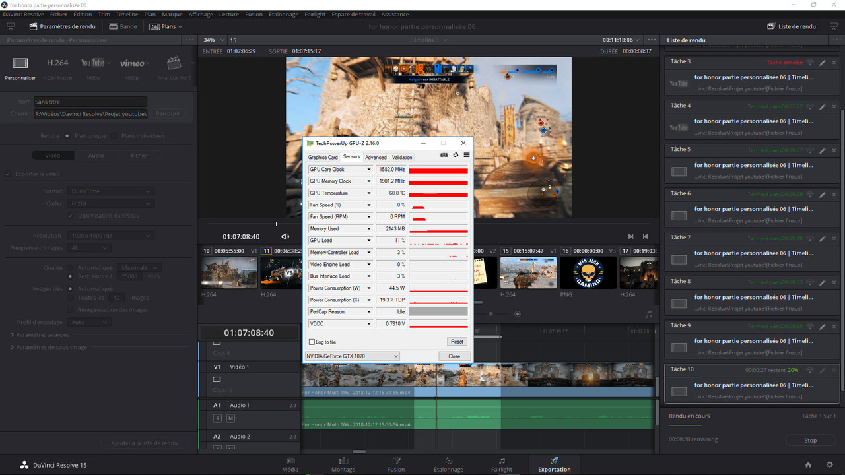845x475 pixels.
Task: Open the GPU-Z hamburger menu
Action: [467, 155]
